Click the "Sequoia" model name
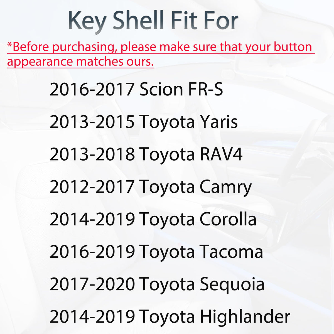Viewport: 334px width, 334px height. point(232,284)
